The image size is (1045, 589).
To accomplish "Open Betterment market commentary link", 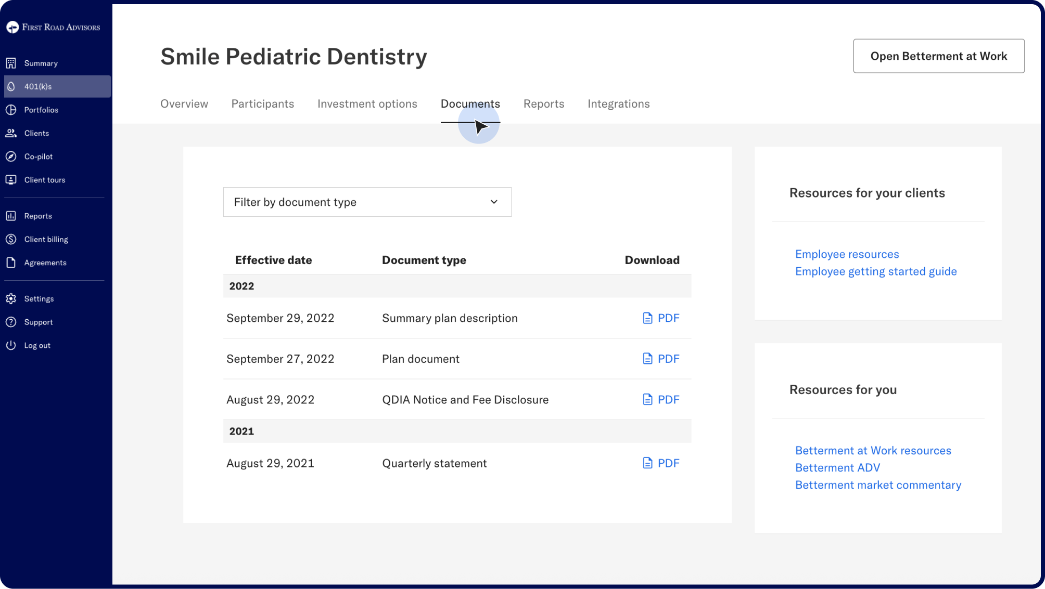I will tap(877, 485).
